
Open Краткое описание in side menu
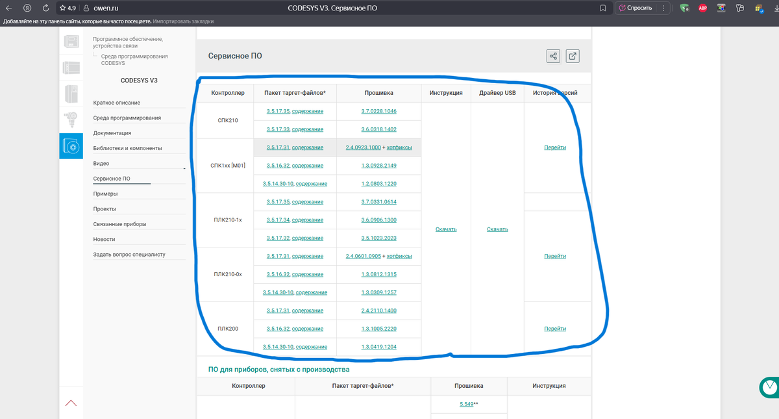coord(117,103)
